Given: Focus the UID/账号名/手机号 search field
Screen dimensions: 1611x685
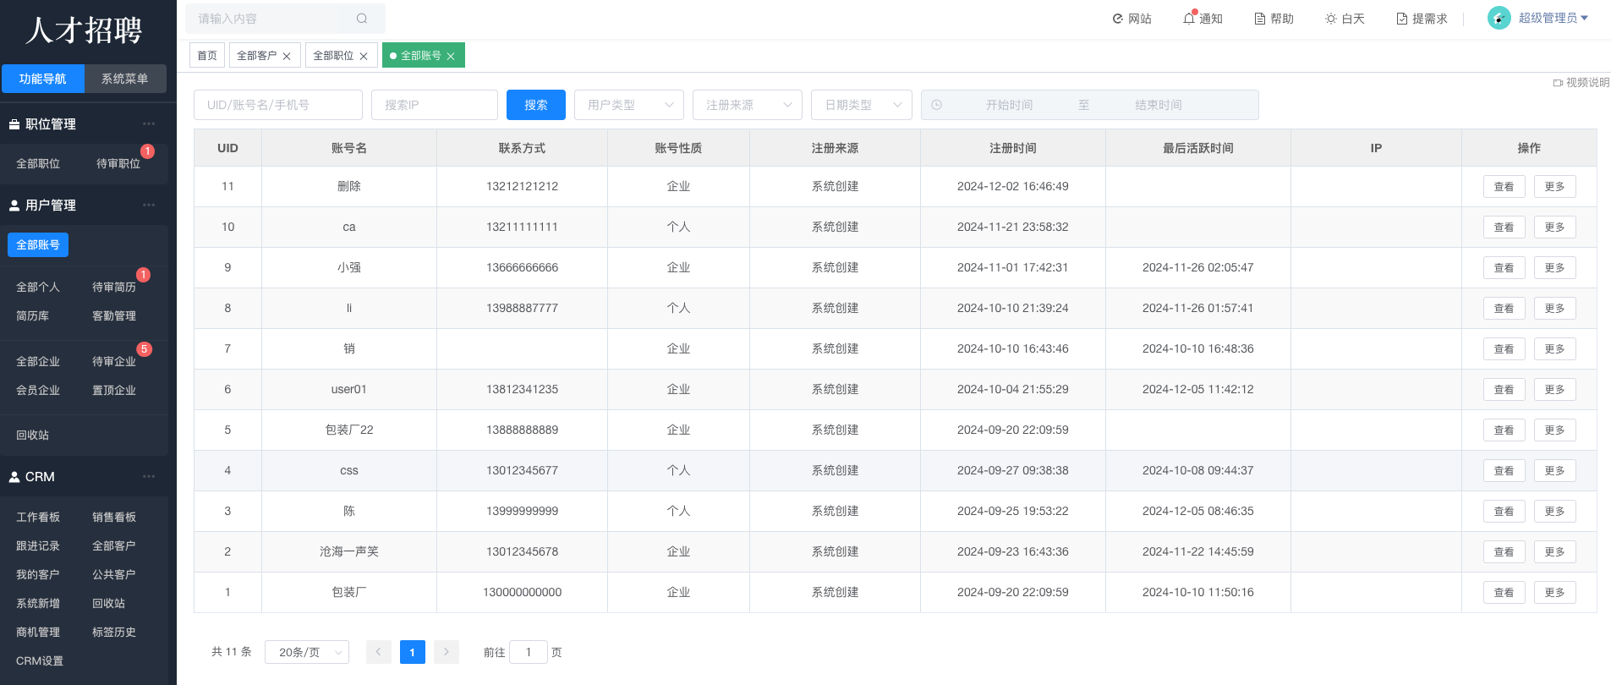Looking at the screenshot, I should [x=277, y=105].
